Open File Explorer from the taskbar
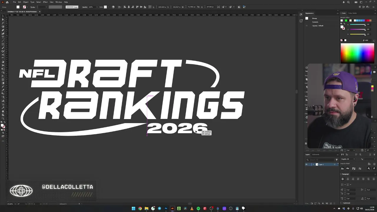Screen dimensions: 377x212 [146, 208]
